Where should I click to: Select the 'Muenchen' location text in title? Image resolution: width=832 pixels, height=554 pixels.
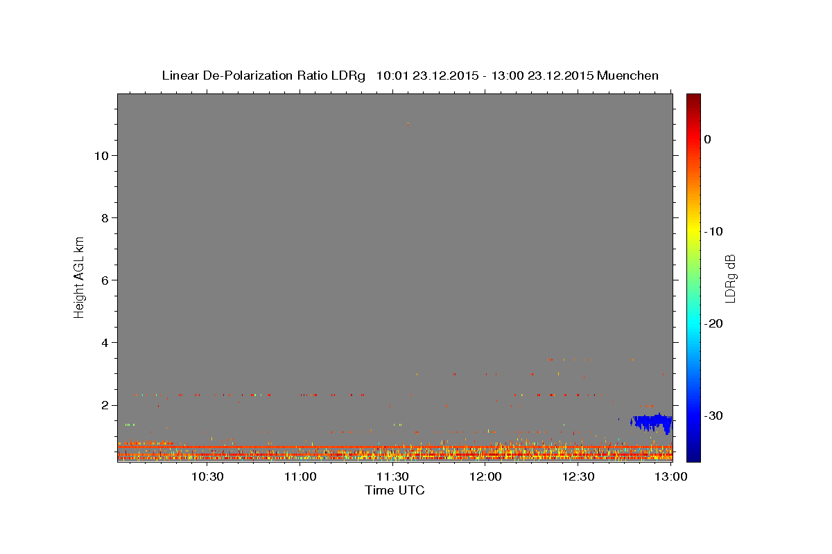(x=628, y=75)
